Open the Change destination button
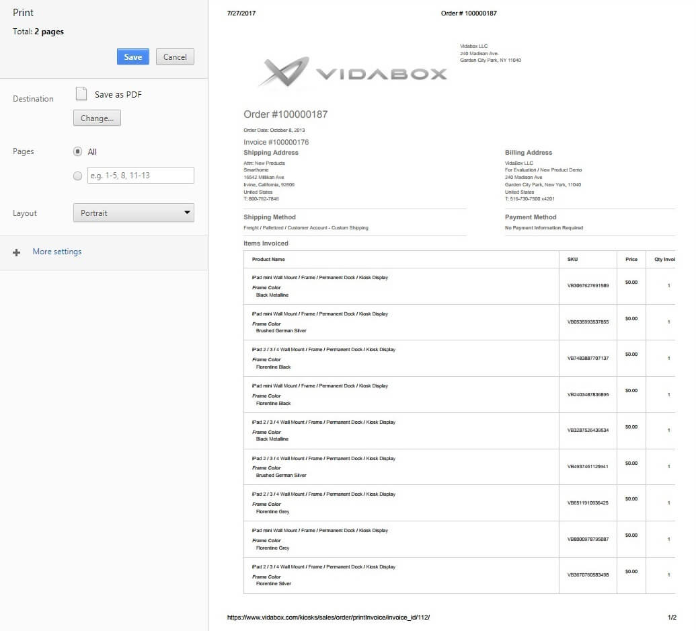The image size is (696, 631). [97, 118]
